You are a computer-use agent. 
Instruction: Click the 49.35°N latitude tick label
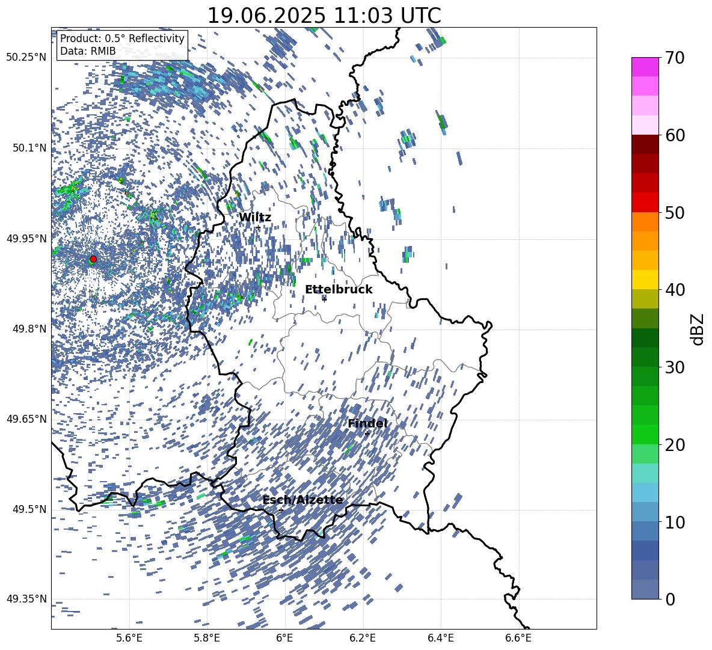point(26,599)
